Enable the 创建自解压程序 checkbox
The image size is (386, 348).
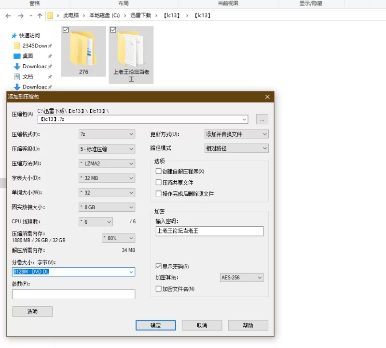pos(159,171)
